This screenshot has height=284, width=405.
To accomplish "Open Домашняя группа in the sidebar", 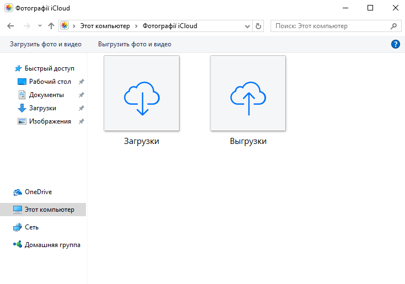I will [x=52, y=245].
